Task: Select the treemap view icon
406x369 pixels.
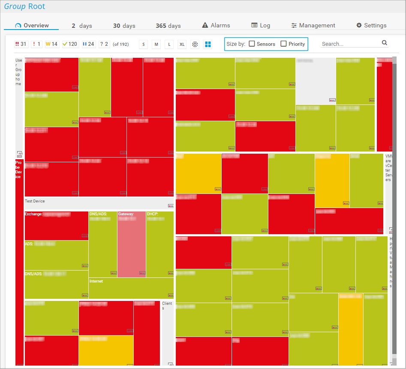Action: click(208, 44)
